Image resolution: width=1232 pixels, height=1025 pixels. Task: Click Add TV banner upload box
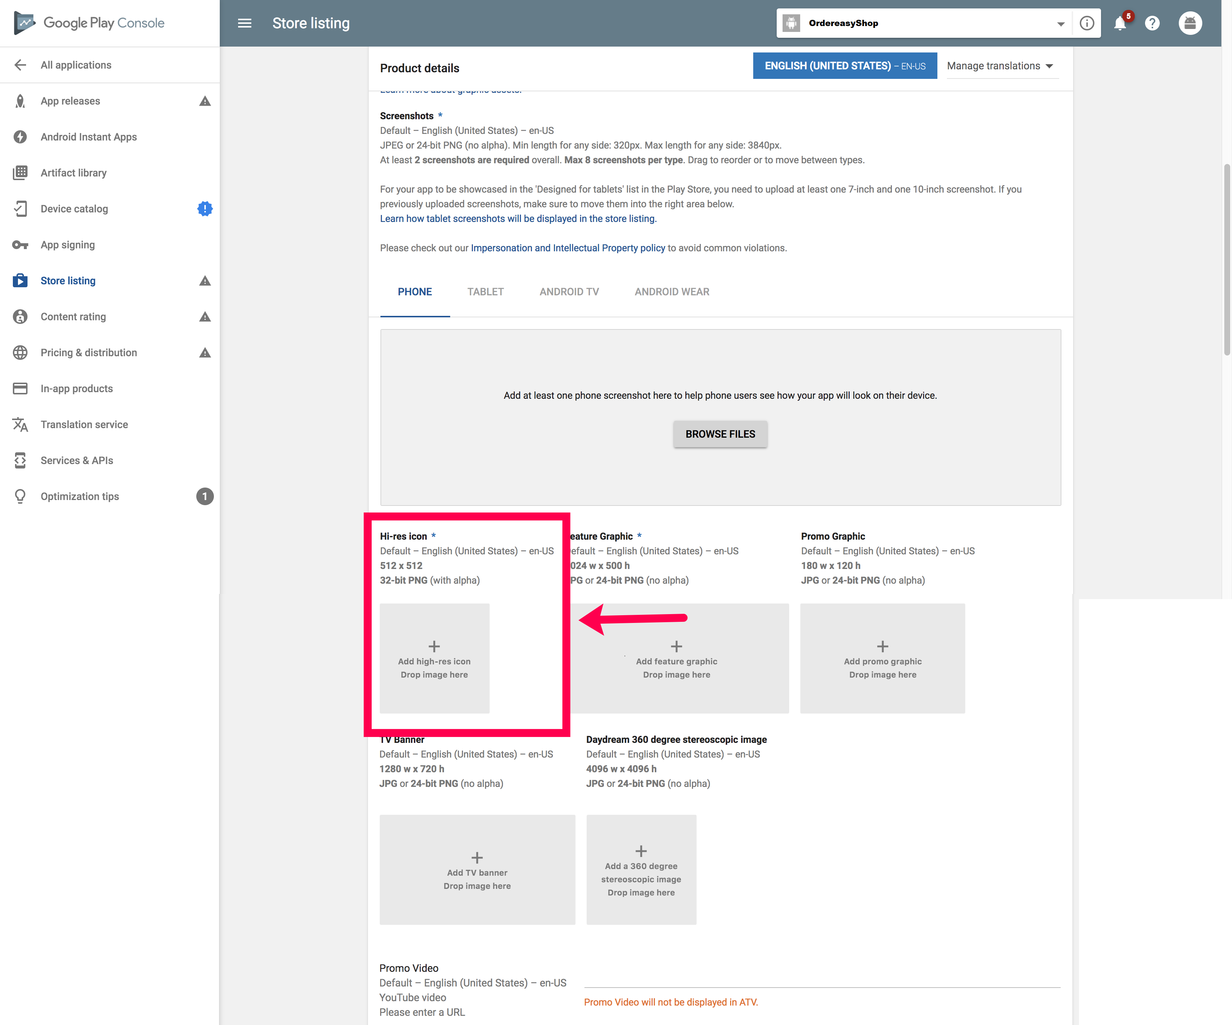[477, 869]
